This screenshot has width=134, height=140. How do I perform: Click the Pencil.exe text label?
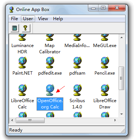105,73
